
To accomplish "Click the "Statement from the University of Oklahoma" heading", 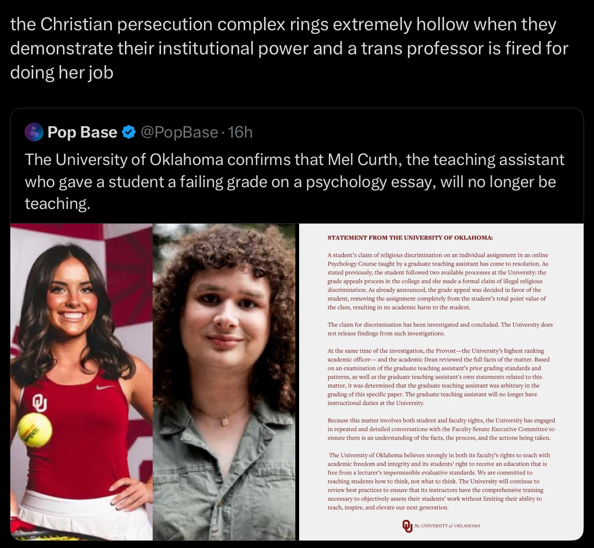I will [410, 237].
